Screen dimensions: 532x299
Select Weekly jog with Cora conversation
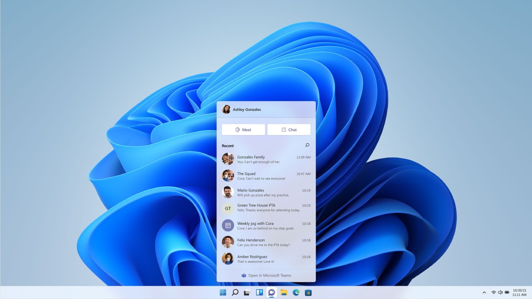pos(266,225)
